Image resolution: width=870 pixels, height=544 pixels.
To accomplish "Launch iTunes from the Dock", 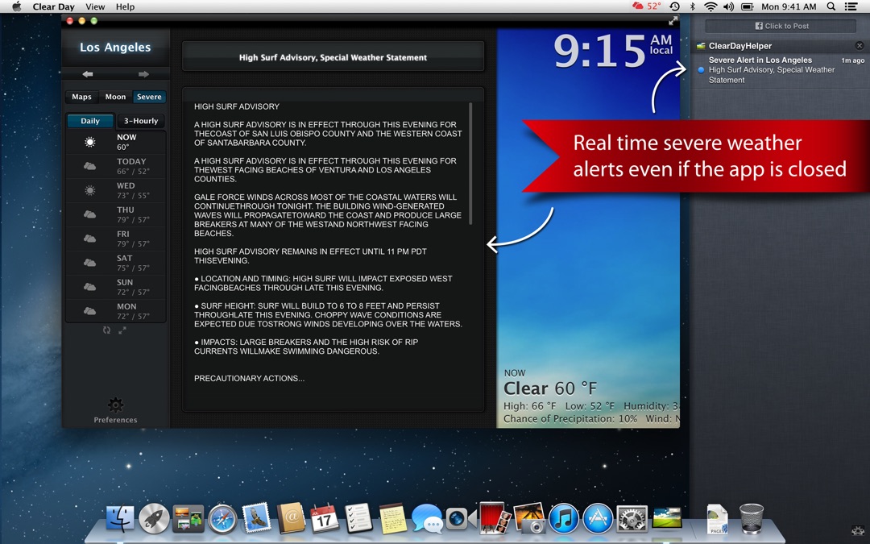I will coord(563,519).
